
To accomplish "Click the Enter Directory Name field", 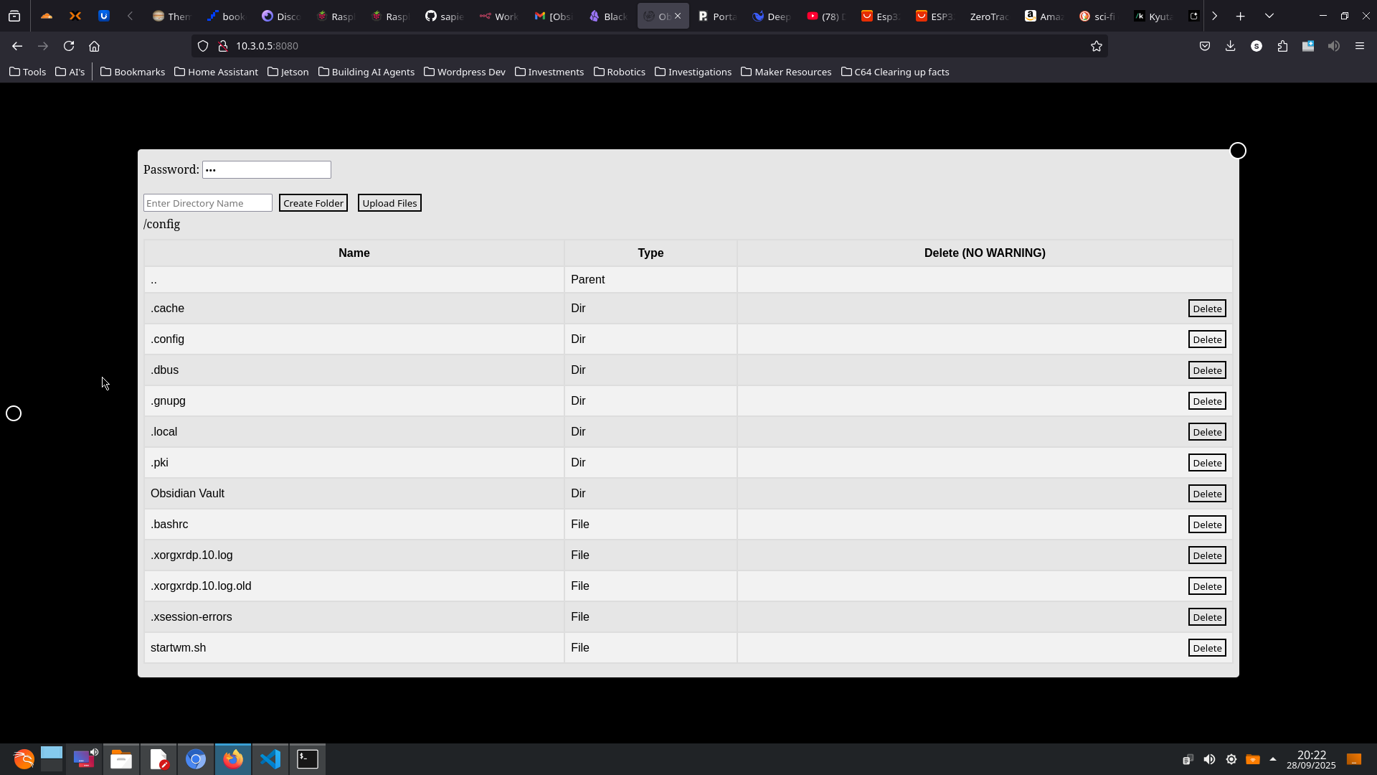I will pos(207,203).
